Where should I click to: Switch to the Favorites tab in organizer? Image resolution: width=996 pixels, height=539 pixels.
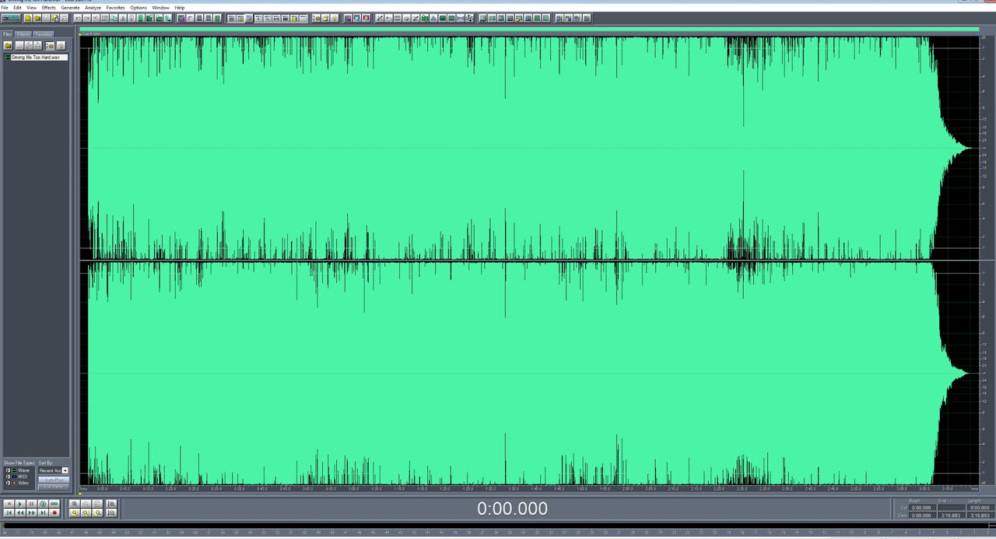point(44,34)
